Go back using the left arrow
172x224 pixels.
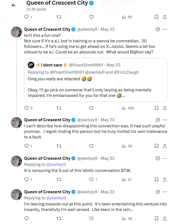[14, 5]
